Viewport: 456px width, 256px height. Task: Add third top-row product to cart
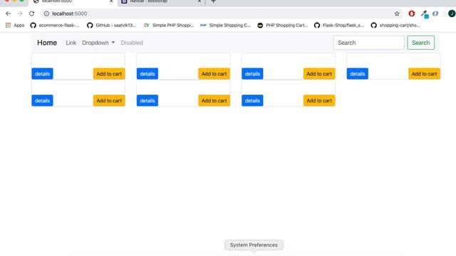(319, 74)
